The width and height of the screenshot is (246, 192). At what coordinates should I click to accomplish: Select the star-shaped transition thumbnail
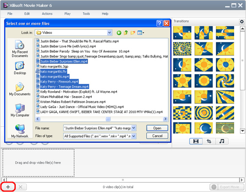click(x=182, y=81)
